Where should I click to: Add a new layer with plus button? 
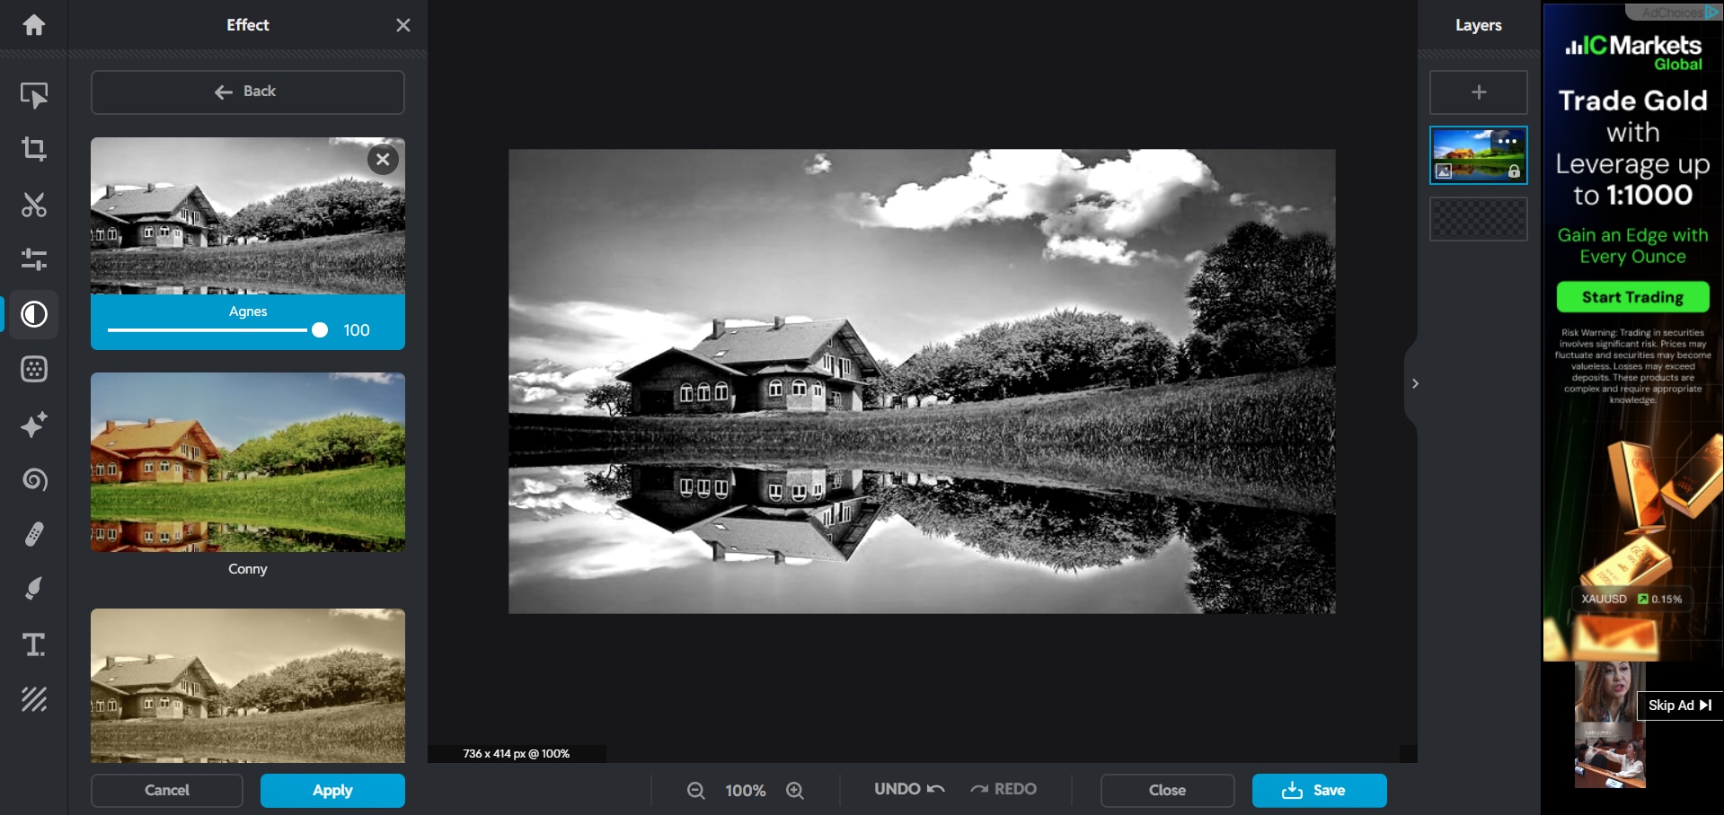coord(1479,92)
